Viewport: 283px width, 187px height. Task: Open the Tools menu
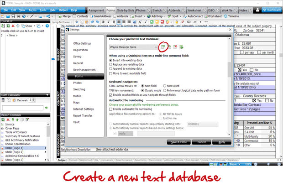(x=43, y=10)
